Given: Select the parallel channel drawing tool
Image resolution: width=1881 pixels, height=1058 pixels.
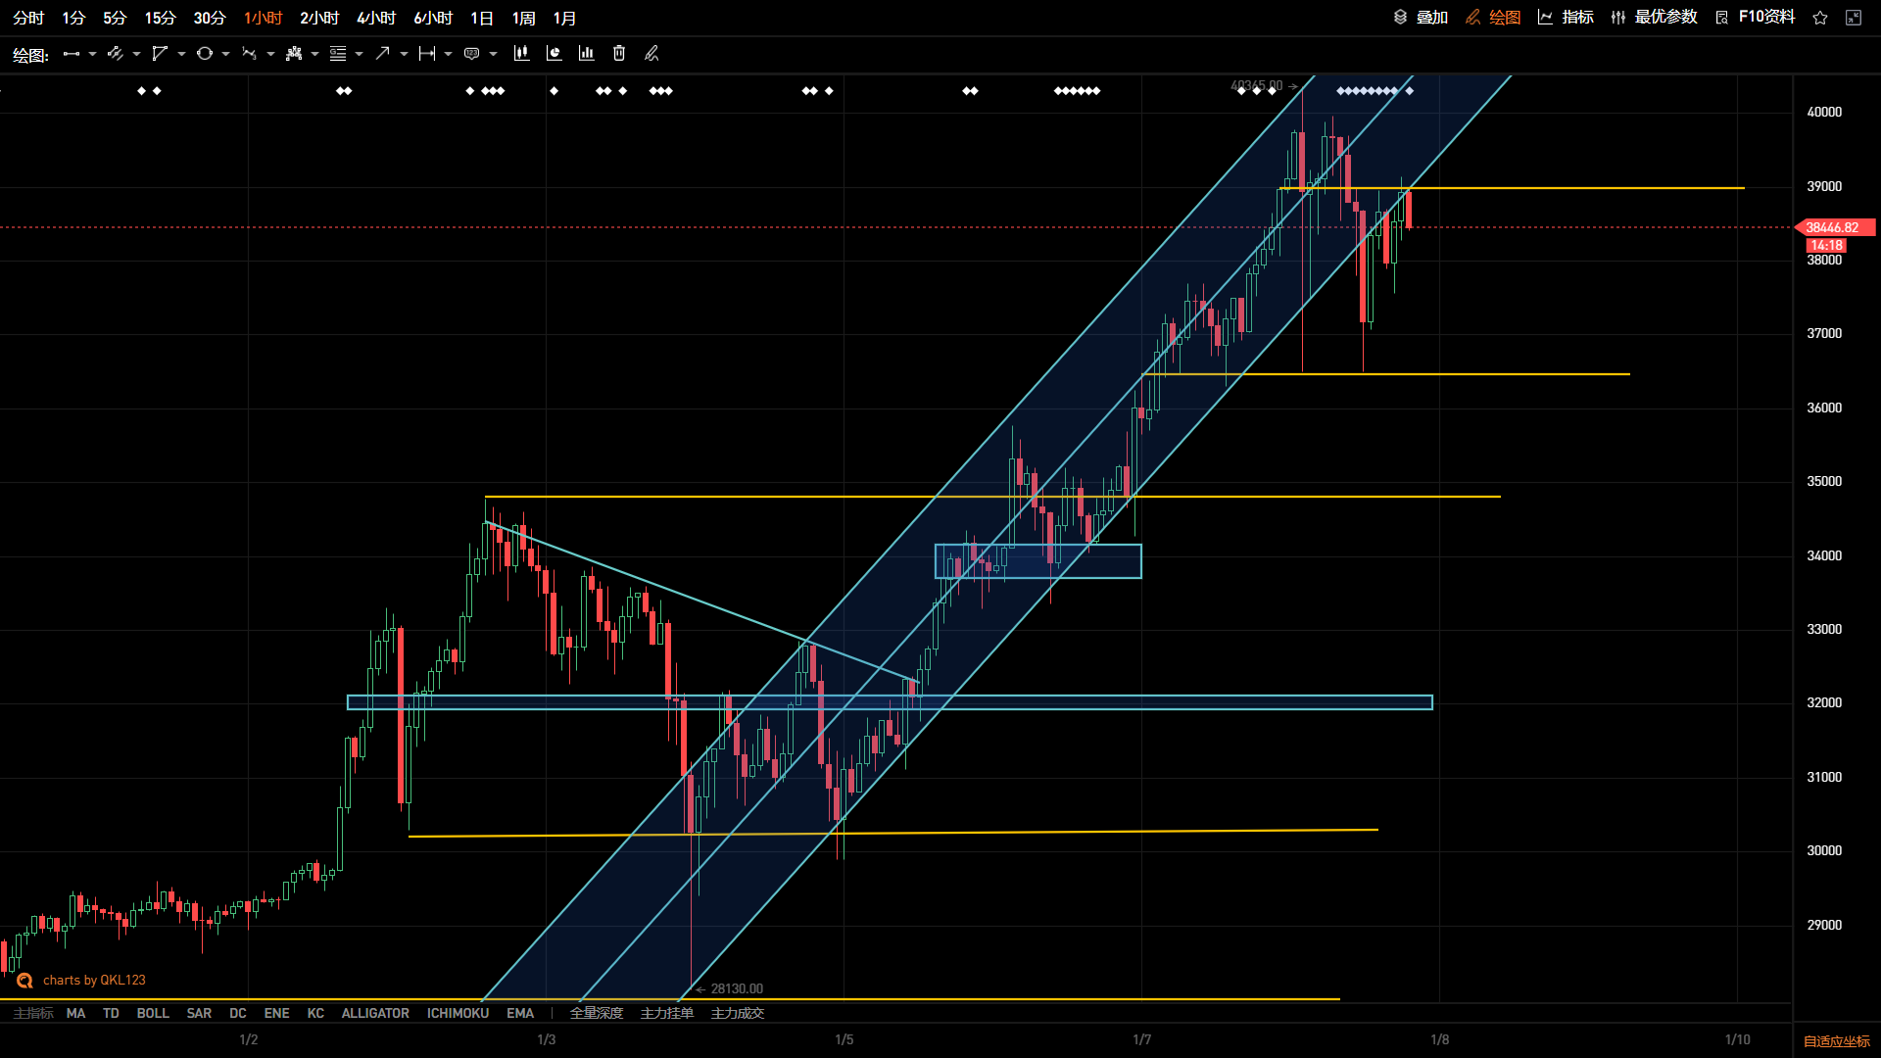Looking at the screenshot, I should 116,54.
